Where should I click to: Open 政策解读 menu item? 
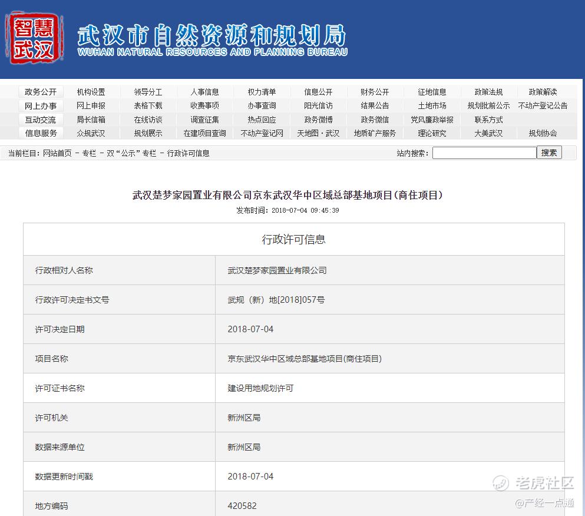pyautogui.click(x=543, y=92)
